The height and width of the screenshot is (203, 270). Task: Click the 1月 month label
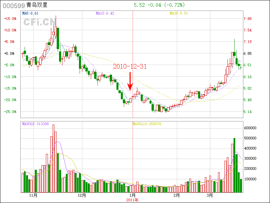[133, 196]
